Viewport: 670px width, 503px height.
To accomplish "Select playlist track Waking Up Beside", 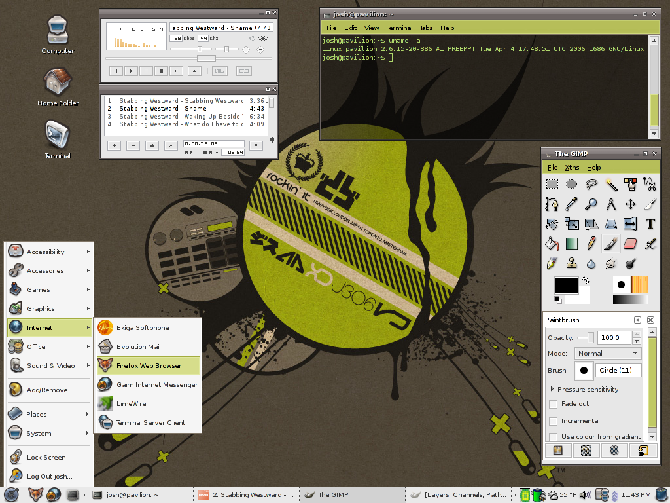I will (x=186, y=117).
